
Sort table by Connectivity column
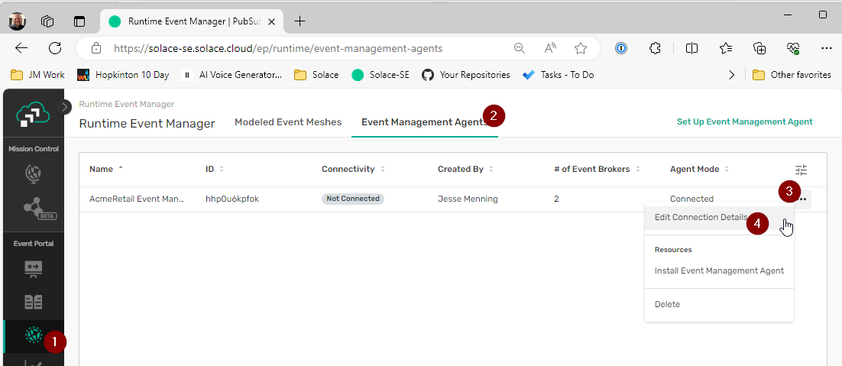[348, 169]
